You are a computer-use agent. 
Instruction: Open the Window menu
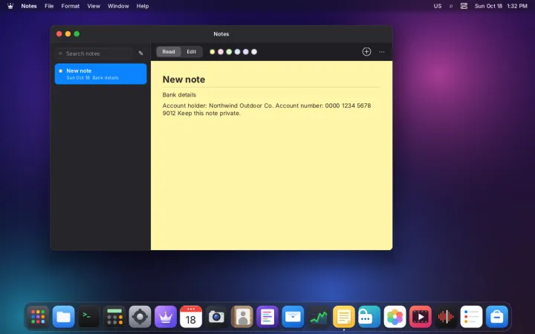coord(118,6)
